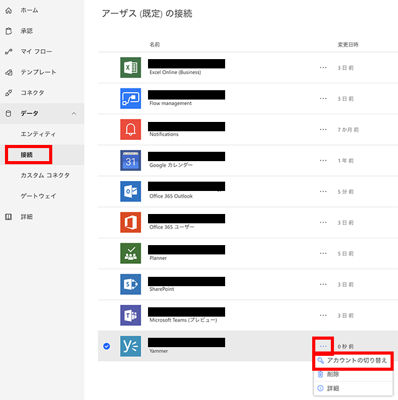Open more options for SharePoint row
The height and width of the screenshot is (400, 398).
click(323, 284)
